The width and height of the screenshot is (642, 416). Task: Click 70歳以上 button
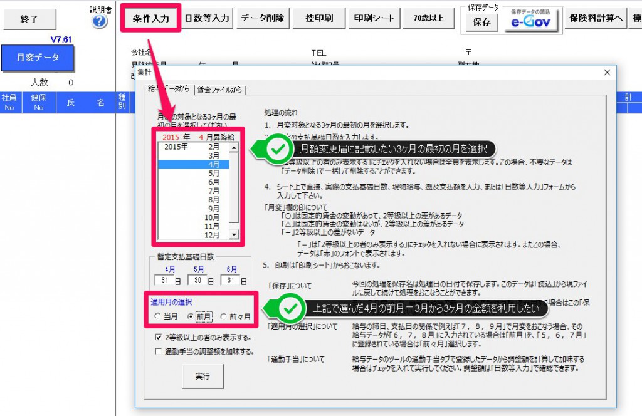tap(429, 18)
